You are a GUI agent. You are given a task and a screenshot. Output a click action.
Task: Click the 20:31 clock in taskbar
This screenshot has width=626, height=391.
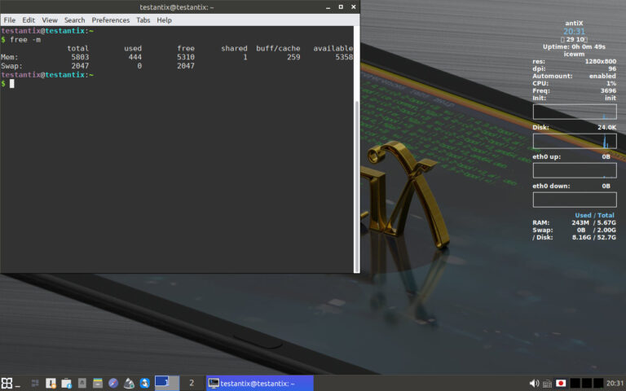click(x=615, y=383)
